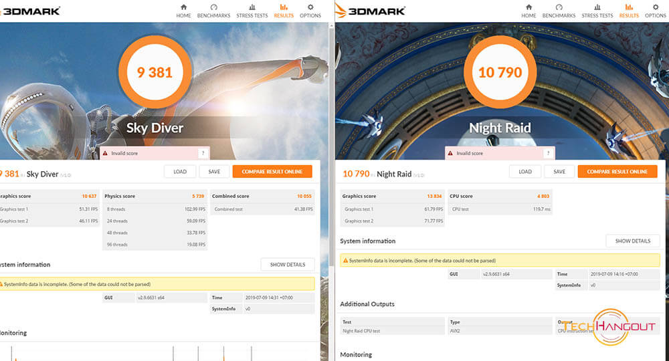The width and height of the screenshot is (669, 361).
Task: Show system details in the Night Raid window
Action: 633,241
